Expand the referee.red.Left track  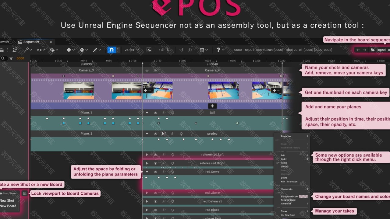[147, 155]
